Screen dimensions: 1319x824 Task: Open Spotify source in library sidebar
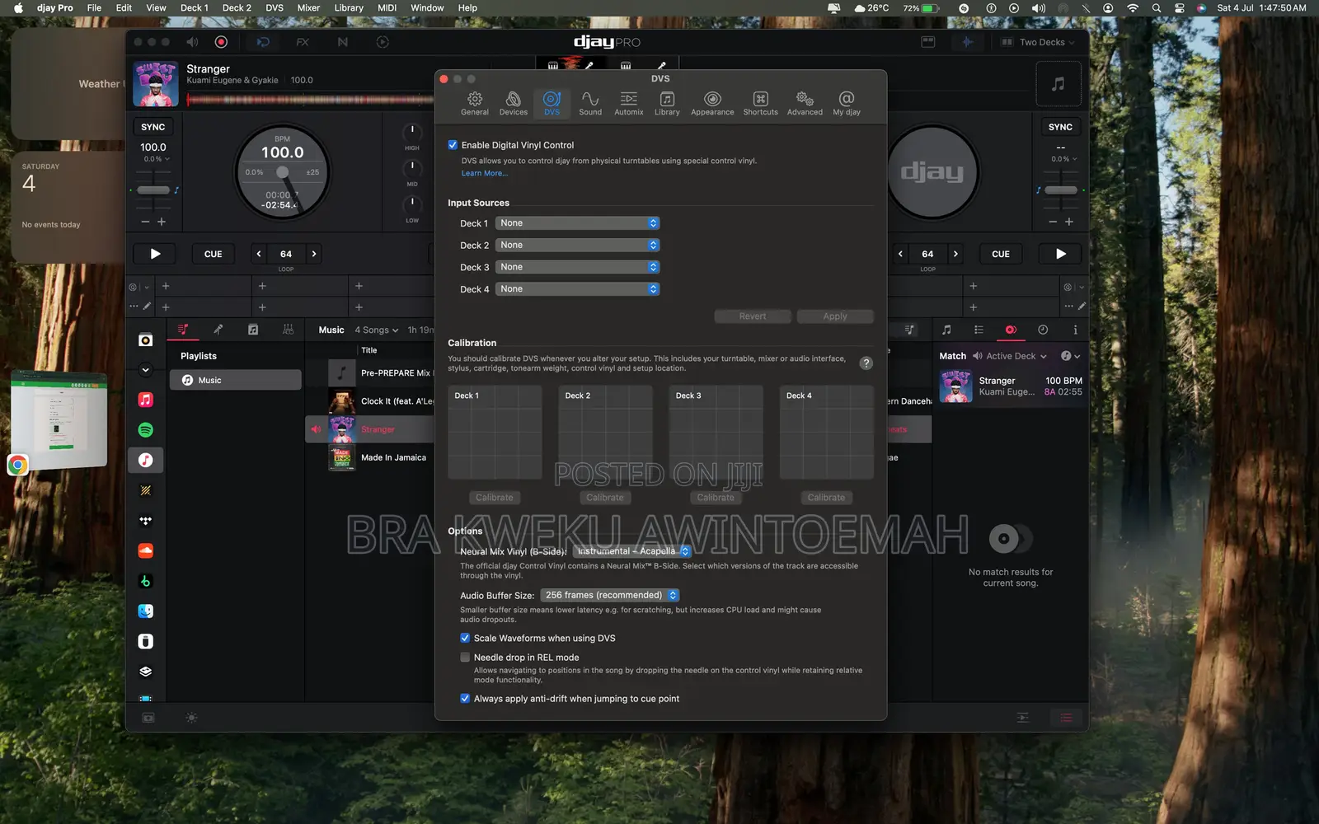tap(146, 430)
